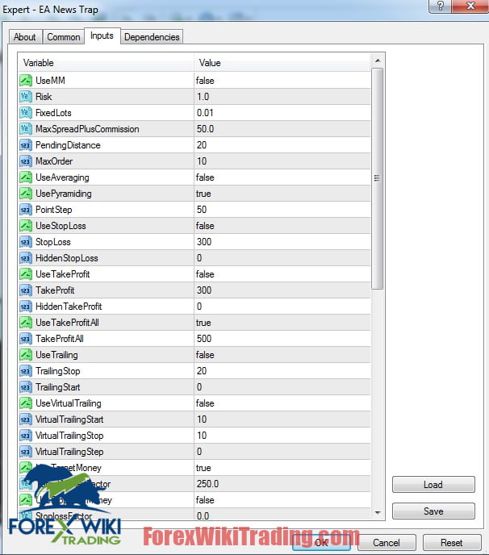
Task: Click the MaxOrder variable name
Action: tap(54, 161)
